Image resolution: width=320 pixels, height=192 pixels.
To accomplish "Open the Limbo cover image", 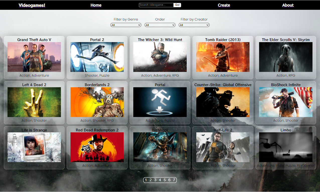I will point(286,147).
